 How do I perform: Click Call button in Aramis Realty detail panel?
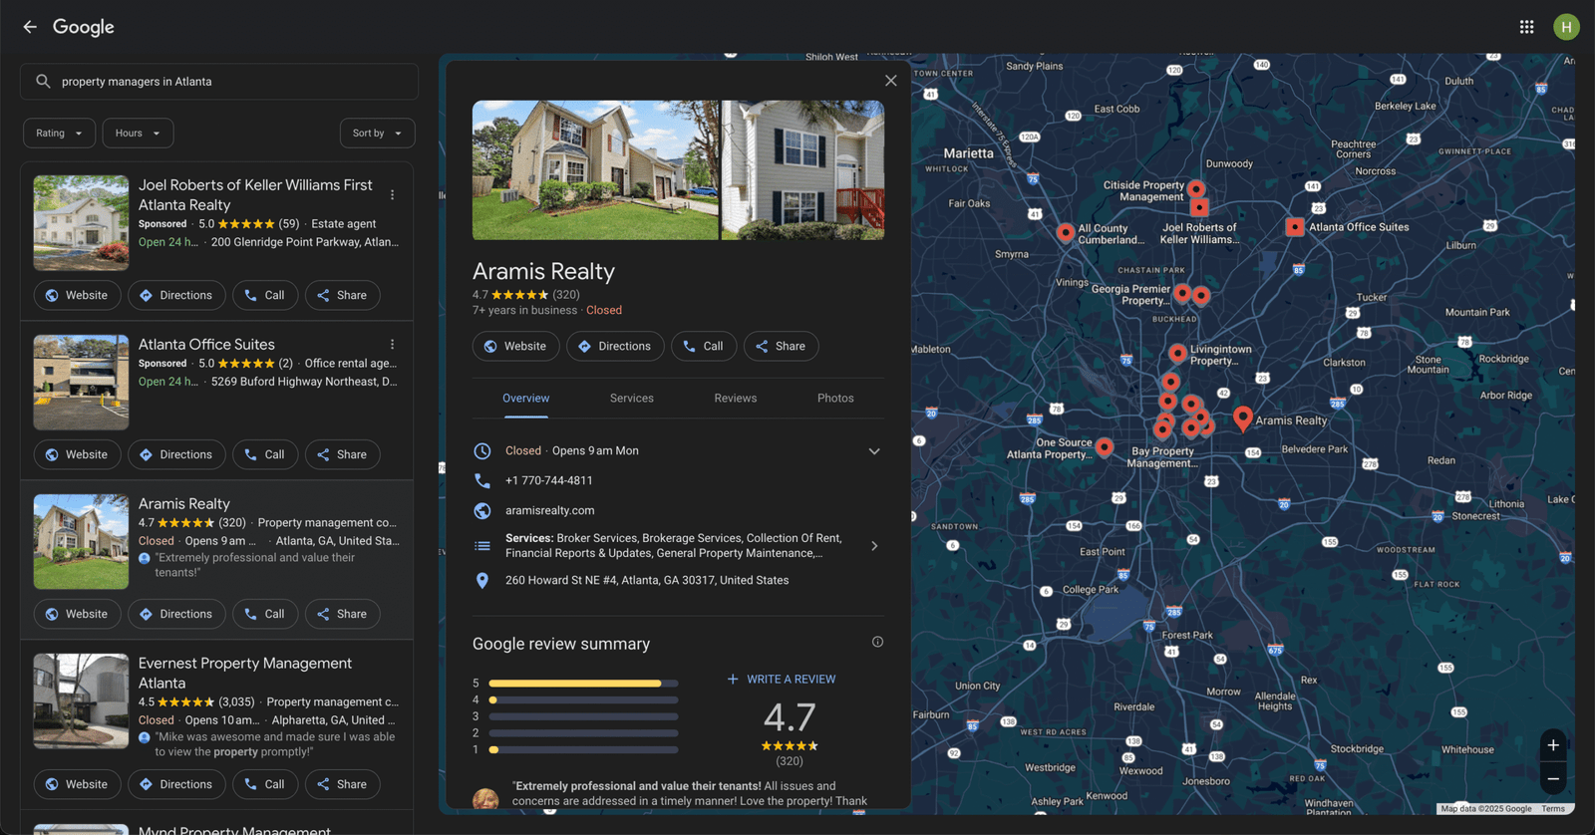[x=704, y=347]
